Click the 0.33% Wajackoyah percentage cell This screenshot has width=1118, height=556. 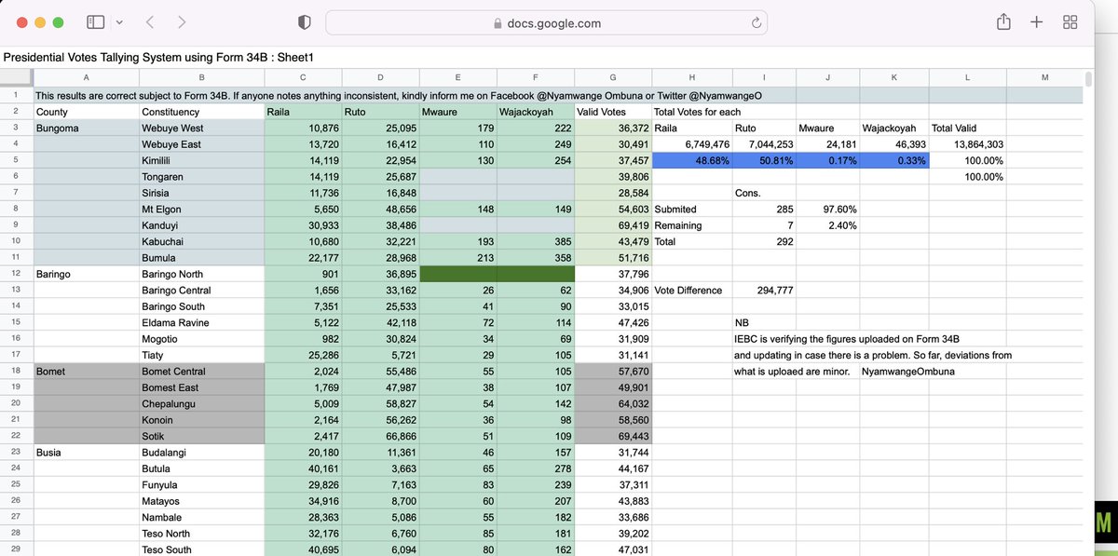tap(893, 160)
